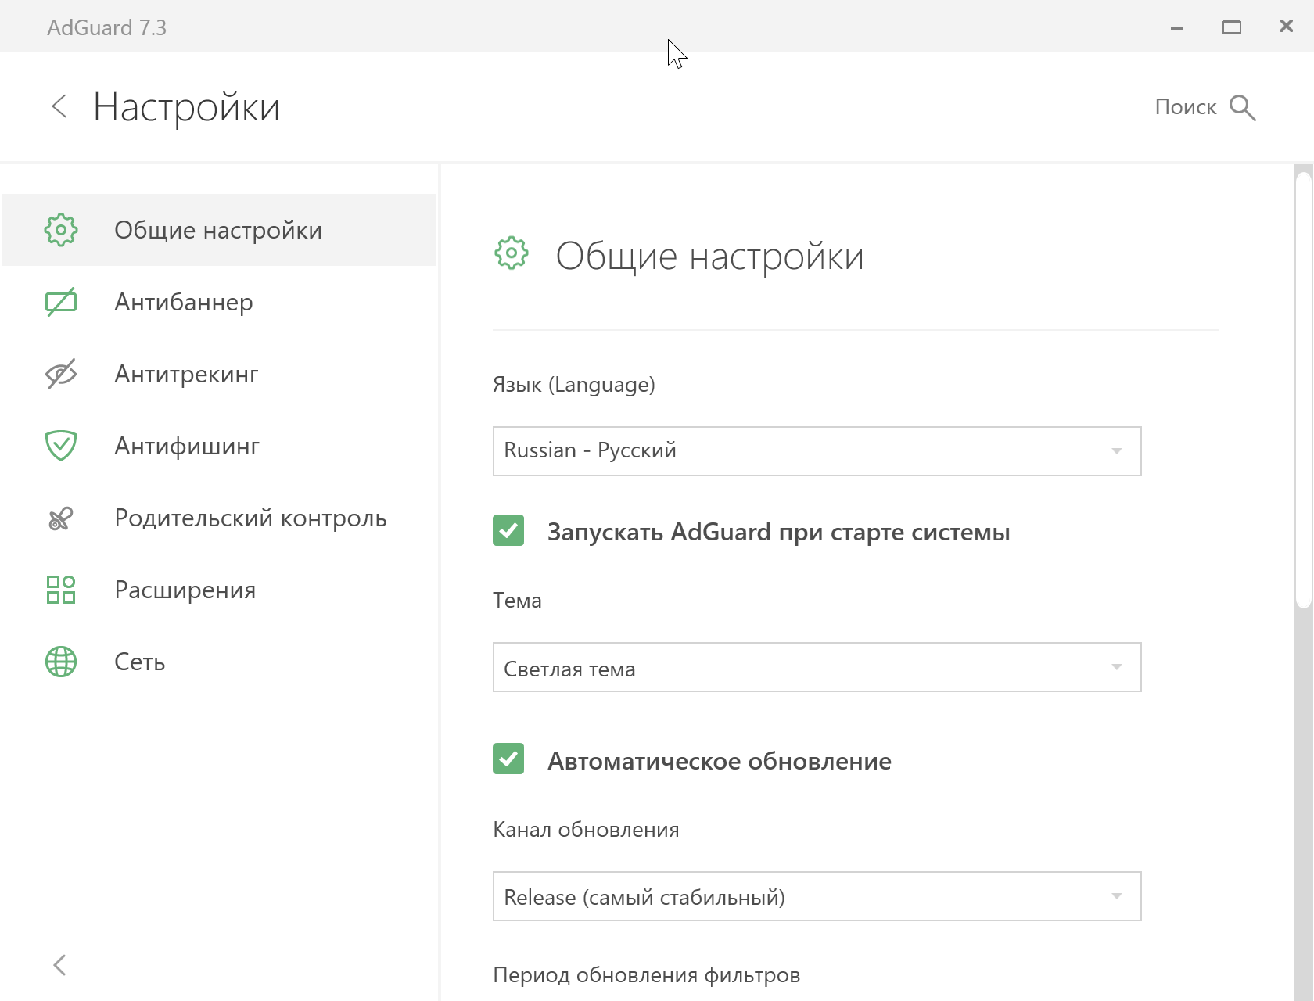Screen dimensions: 1314x1001
Task: Select the Антибаннер sidebar icon
Action: click(x=60, y=302)
